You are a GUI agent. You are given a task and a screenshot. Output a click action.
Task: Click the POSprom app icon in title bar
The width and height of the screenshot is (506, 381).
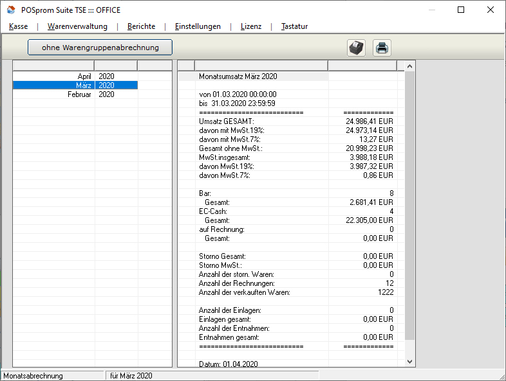(11, 10)
